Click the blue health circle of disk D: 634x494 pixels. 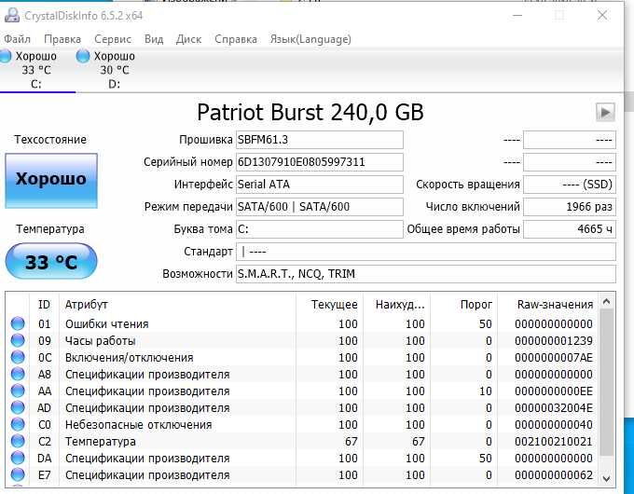point(82,56)
